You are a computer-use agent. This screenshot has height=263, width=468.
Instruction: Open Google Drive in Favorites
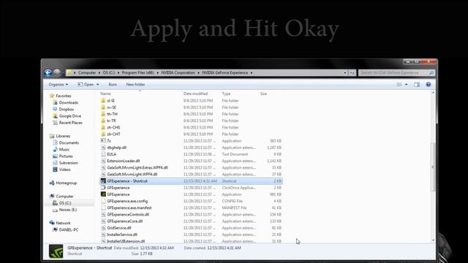[x=70, y=116]
